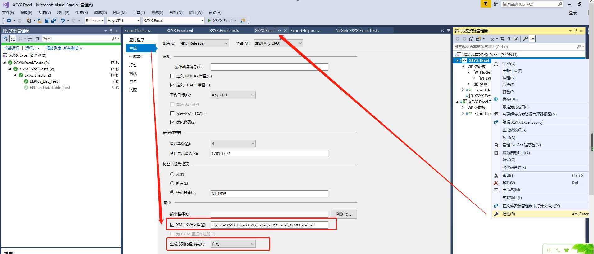Image resolution: width=594 pixels, height=254 pixels.
Task: Choose 重新生成(E) in the context menu
Action: [x=540, y=71]
